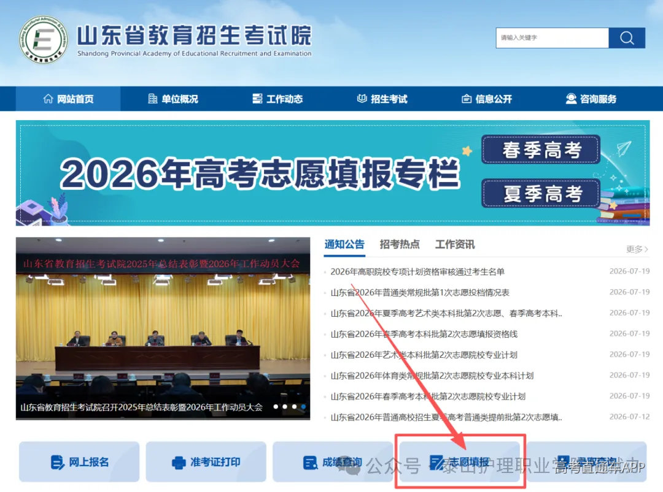Open 普通类常规批第1次志愿投档情况表 notice
This screenshot has width=663, height=492.
pyautogui.click(x=420, y=292)
